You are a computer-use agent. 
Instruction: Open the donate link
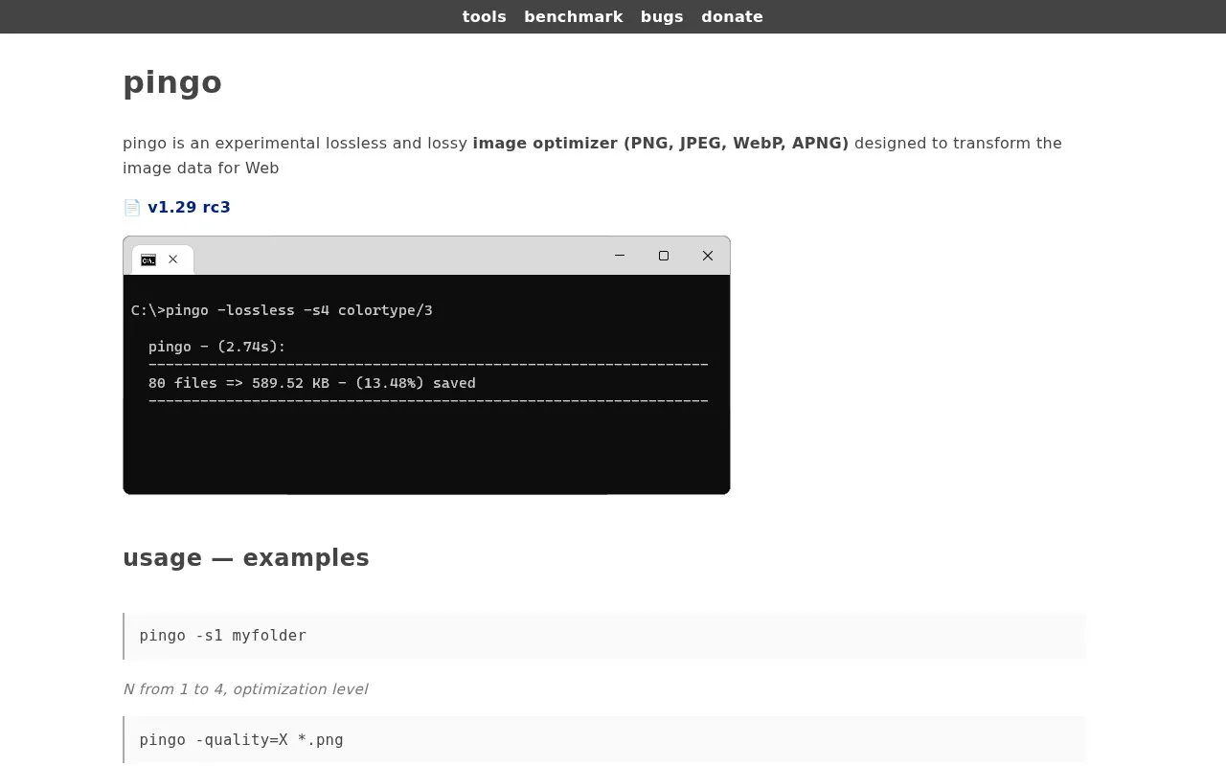[x=732, y=16]
